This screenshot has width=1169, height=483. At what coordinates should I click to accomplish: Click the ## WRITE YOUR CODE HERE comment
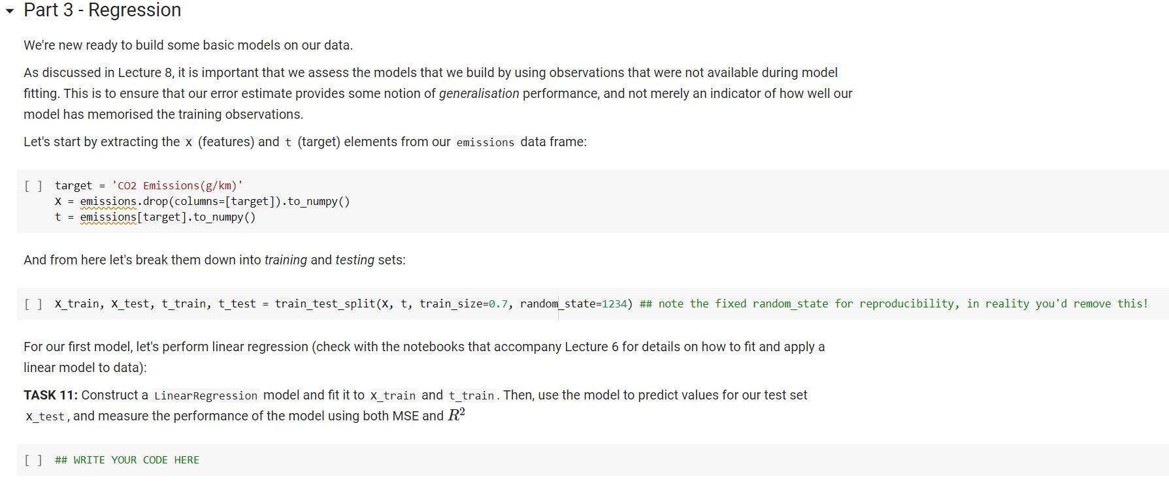pos(127,460)
